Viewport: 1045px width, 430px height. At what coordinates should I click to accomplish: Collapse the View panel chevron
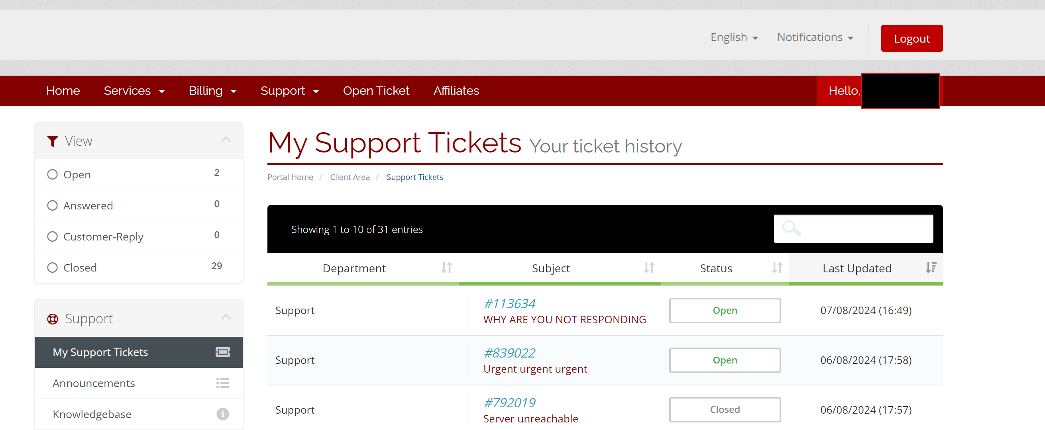226,140
